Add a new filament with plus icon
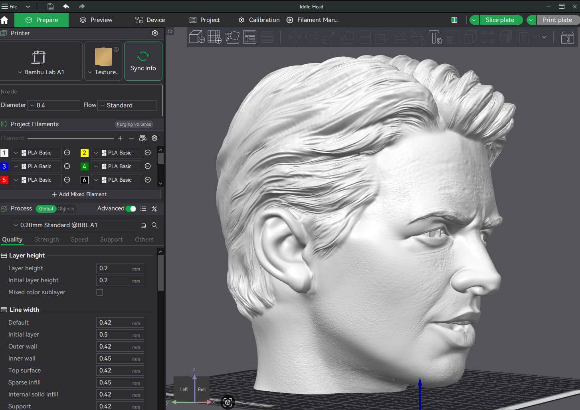 (120, 138)
